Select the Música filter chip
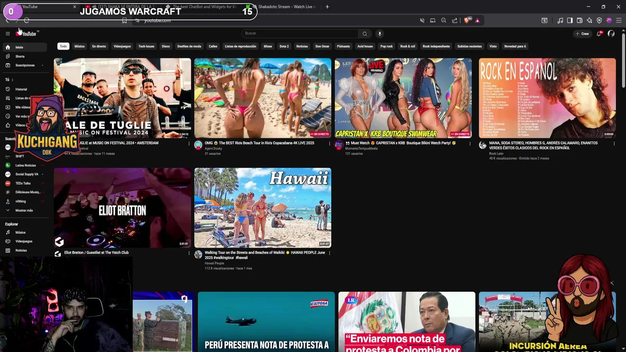The height and width of the screenshot is (352, 626). [79, 46]
